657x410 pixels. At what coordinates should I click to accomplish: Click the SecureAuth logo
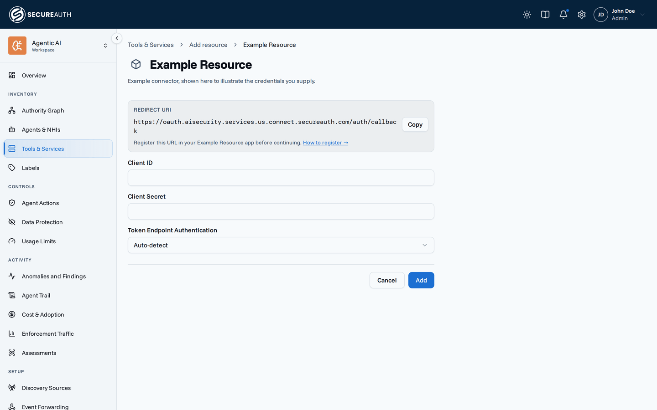pyautogui.click(x=40, y=15)
